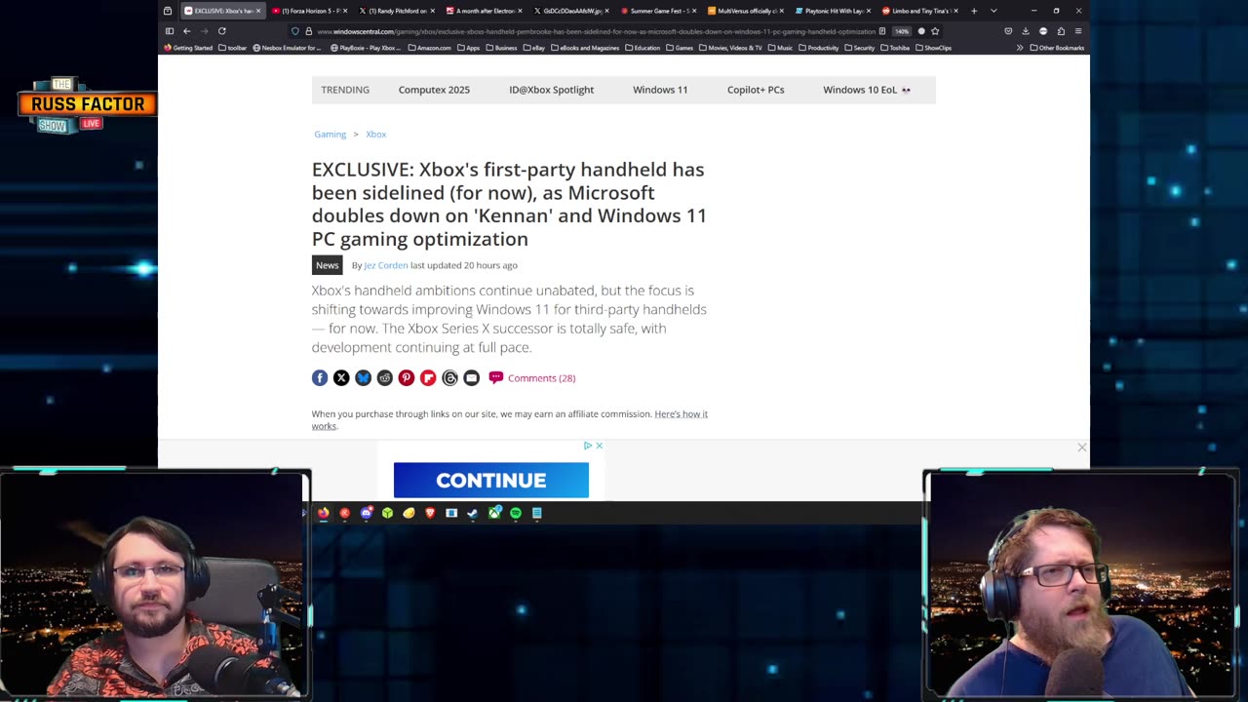Switch to Limbo and Tiny Tina's tab

point(918,11)
